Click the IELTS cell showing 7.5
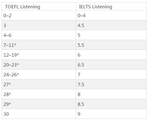 (x=111, y=84)
